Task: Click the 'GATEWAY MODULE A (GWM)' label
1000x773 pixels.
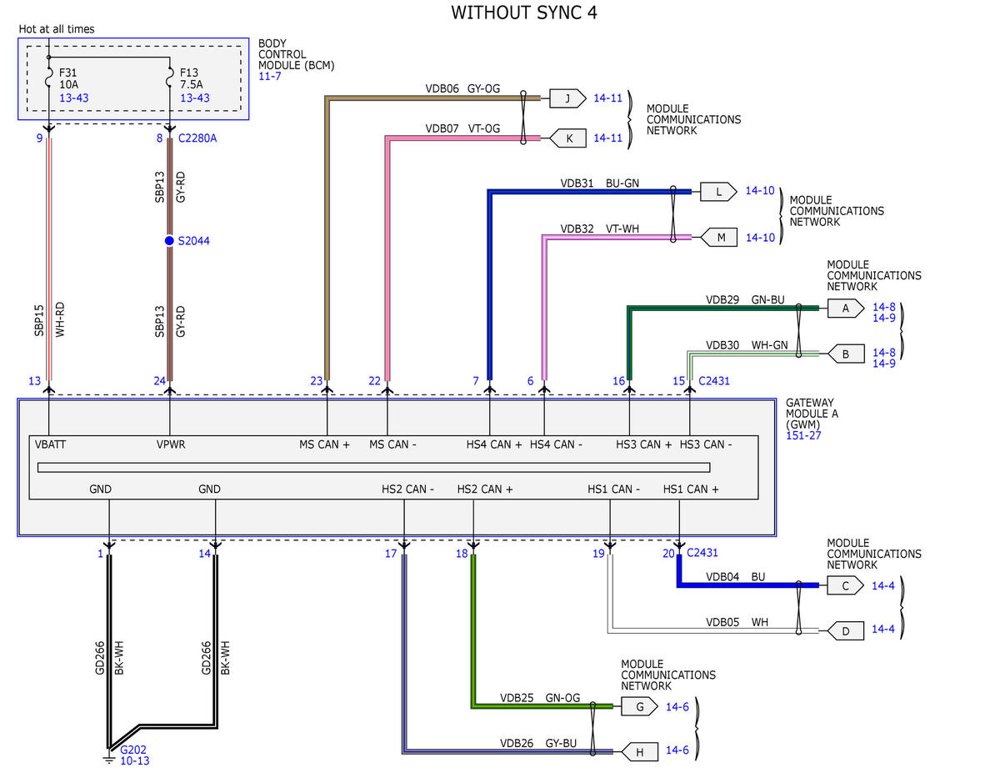Action: pos(812,414)
